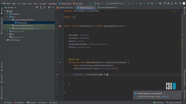The image size is (186, 104).
Task: Open the Layout Inspector button
Action: 174,103
